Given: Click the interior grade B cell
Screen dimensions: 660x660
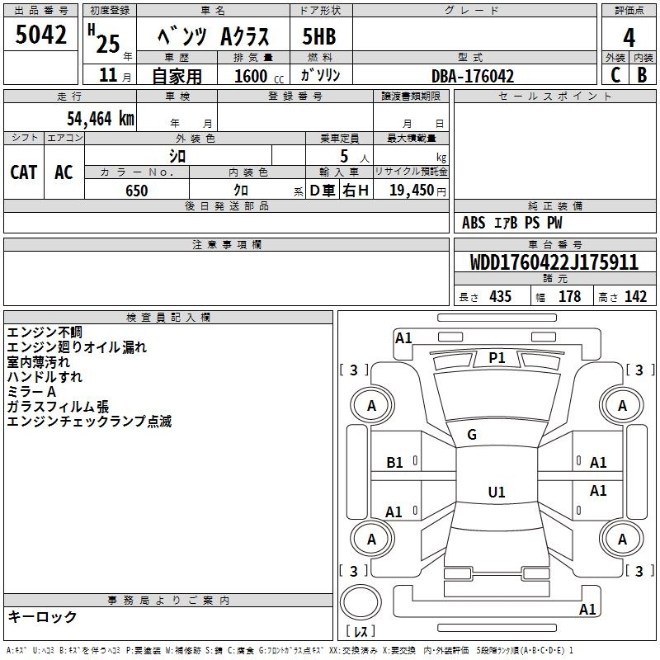Looking at the screenshot, I should click(x=643, y=75).
